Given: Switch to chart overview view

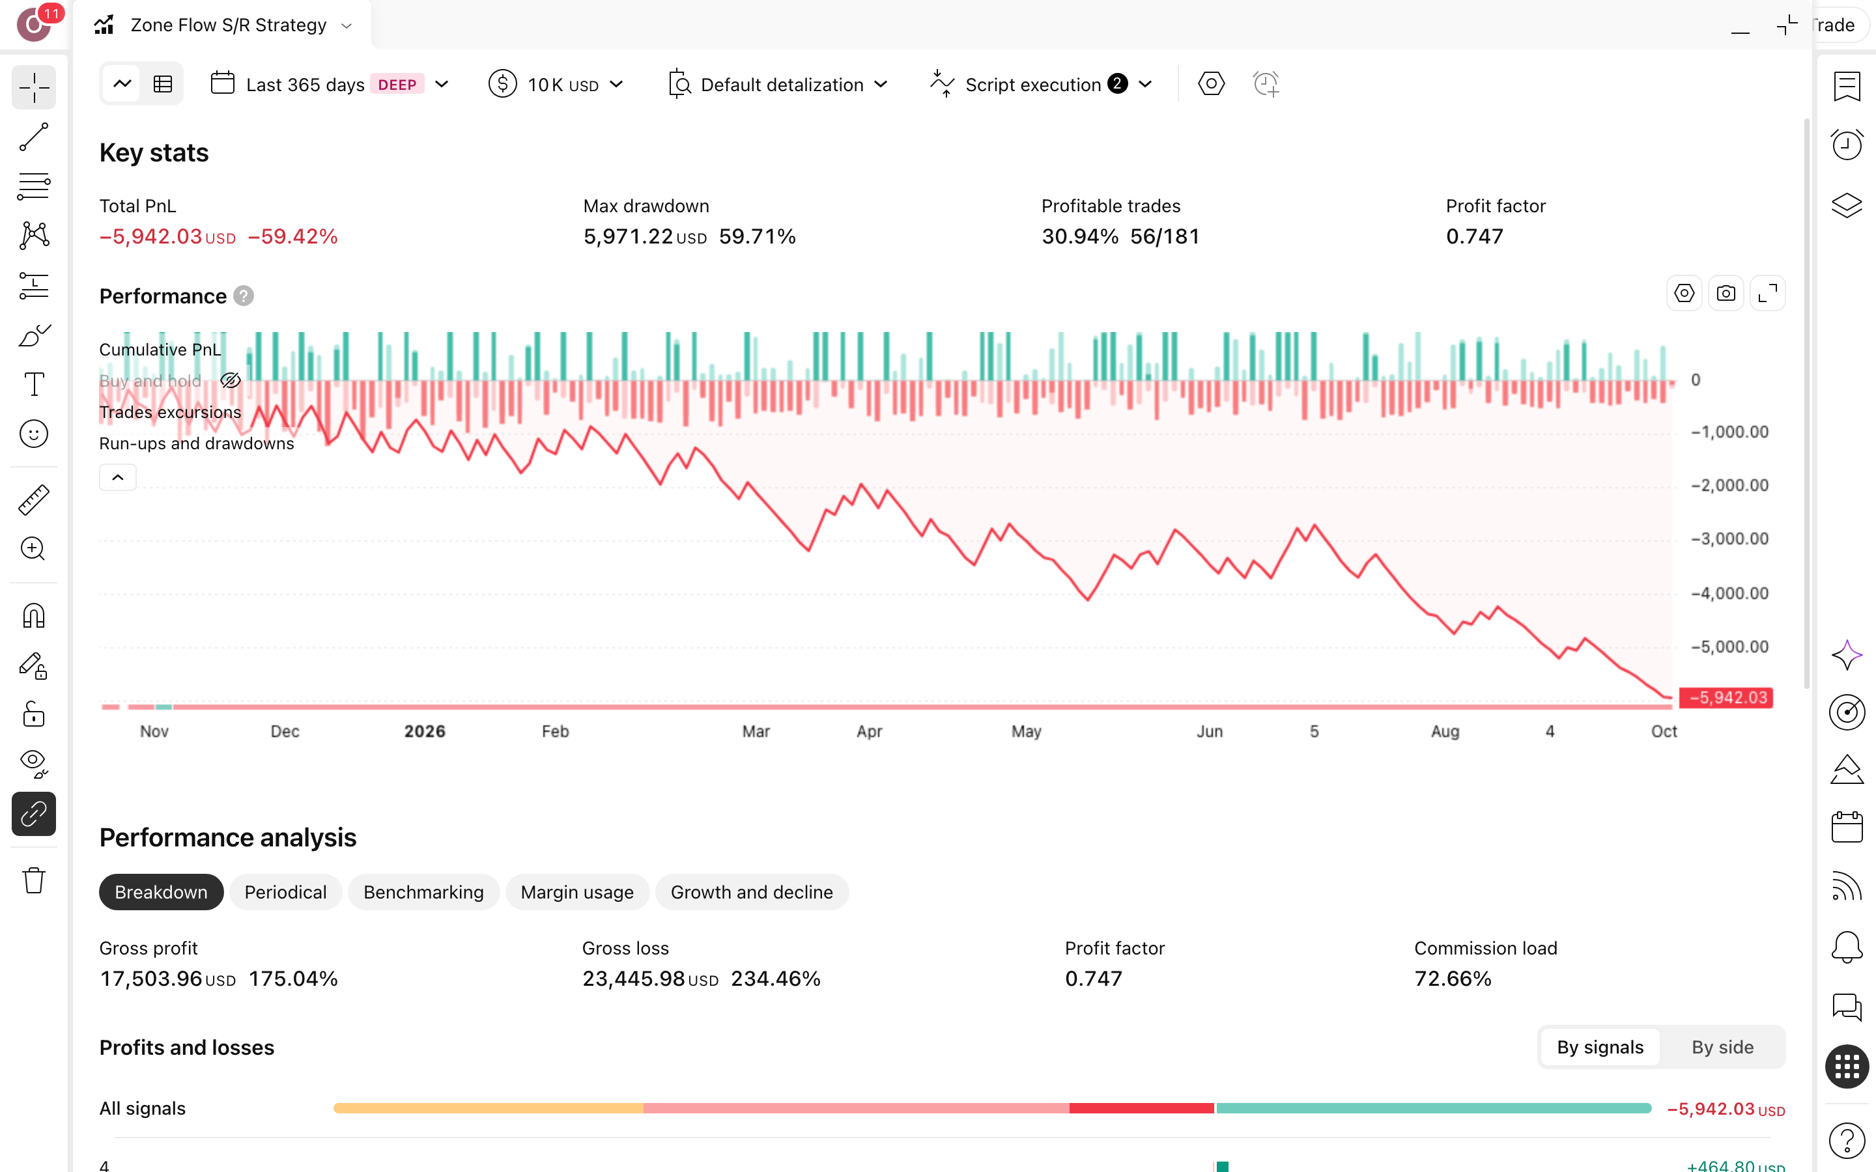Looking at the screenshot, I should coord(122,84).
